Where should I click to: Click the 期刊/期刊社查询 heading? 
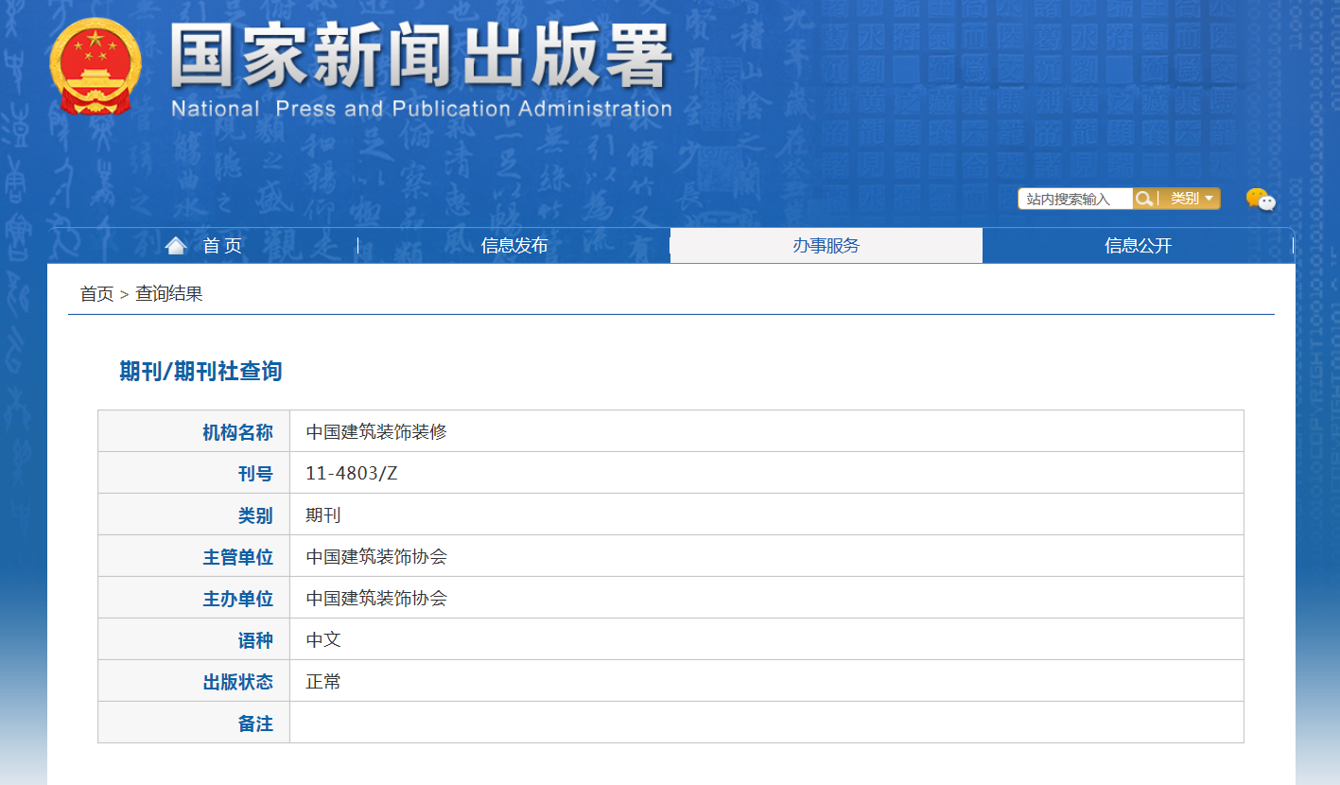point(200,372)
